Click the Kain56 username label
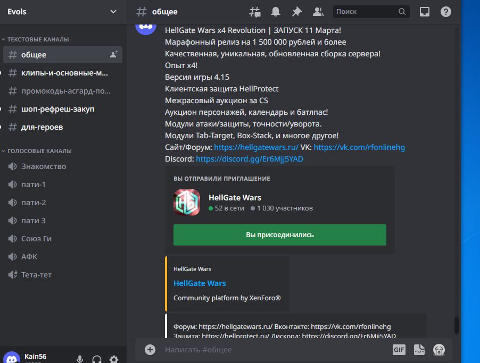Image resolution: width=480 pixels, height=363 pixels. [35, 356]
